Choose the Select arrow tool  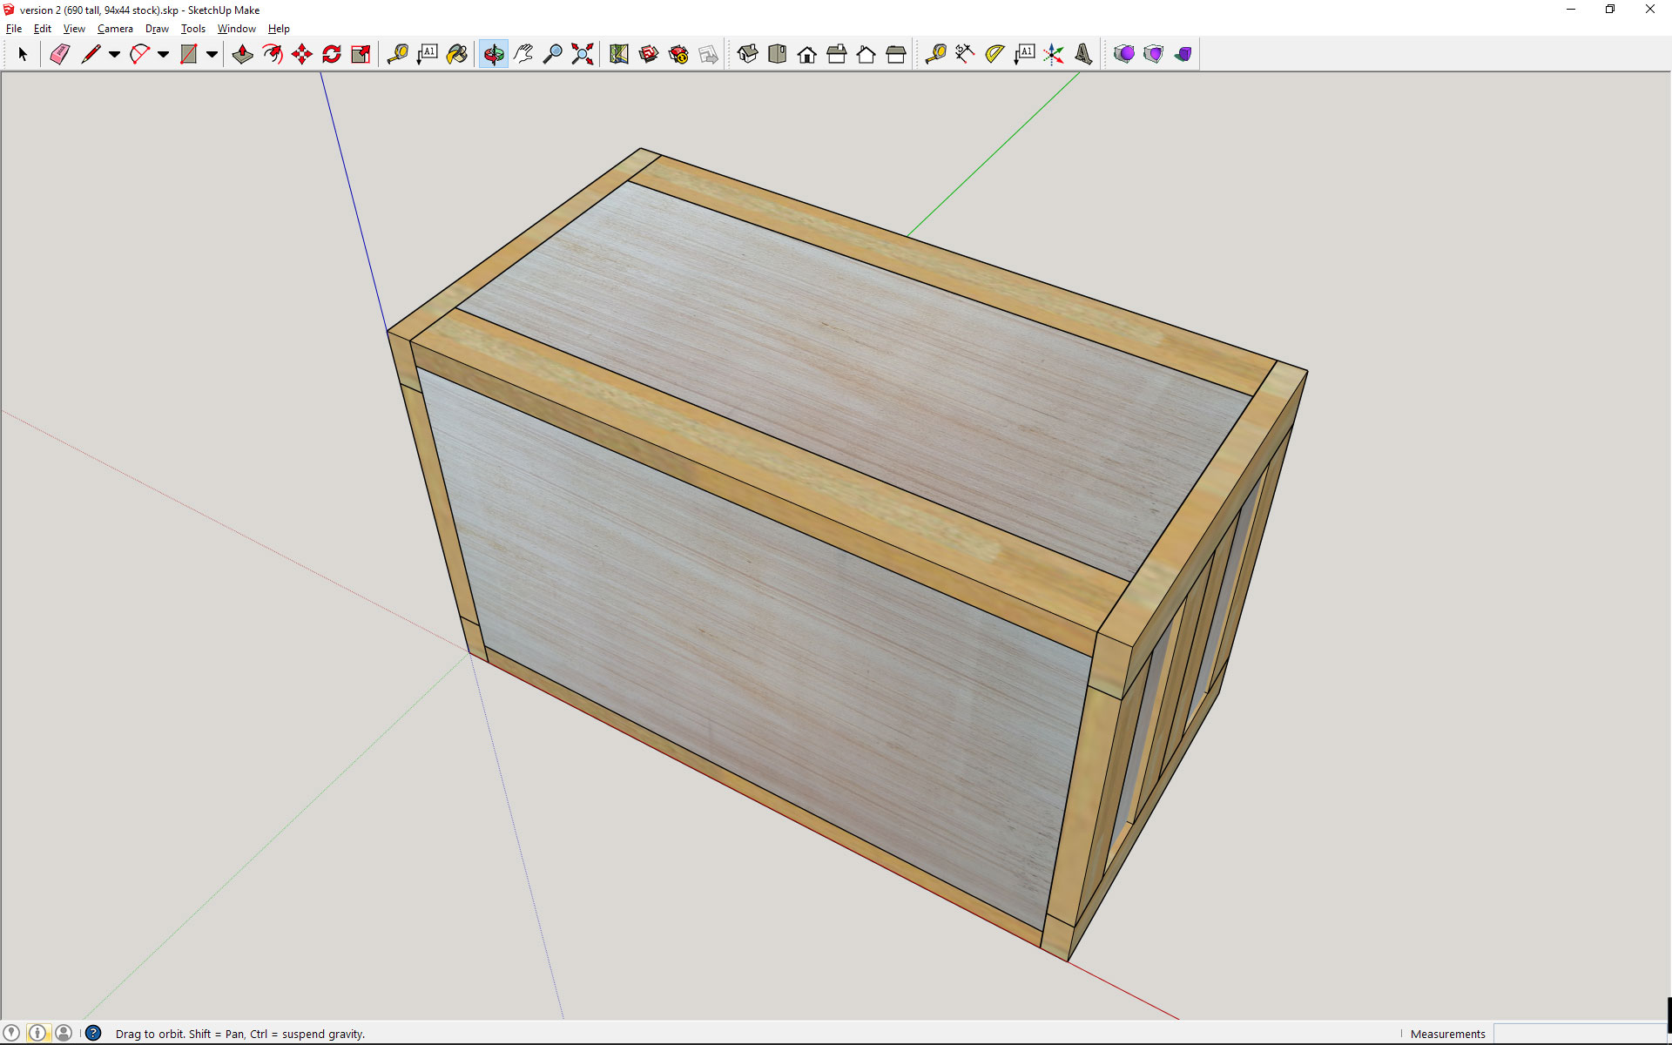pos(23,54)
